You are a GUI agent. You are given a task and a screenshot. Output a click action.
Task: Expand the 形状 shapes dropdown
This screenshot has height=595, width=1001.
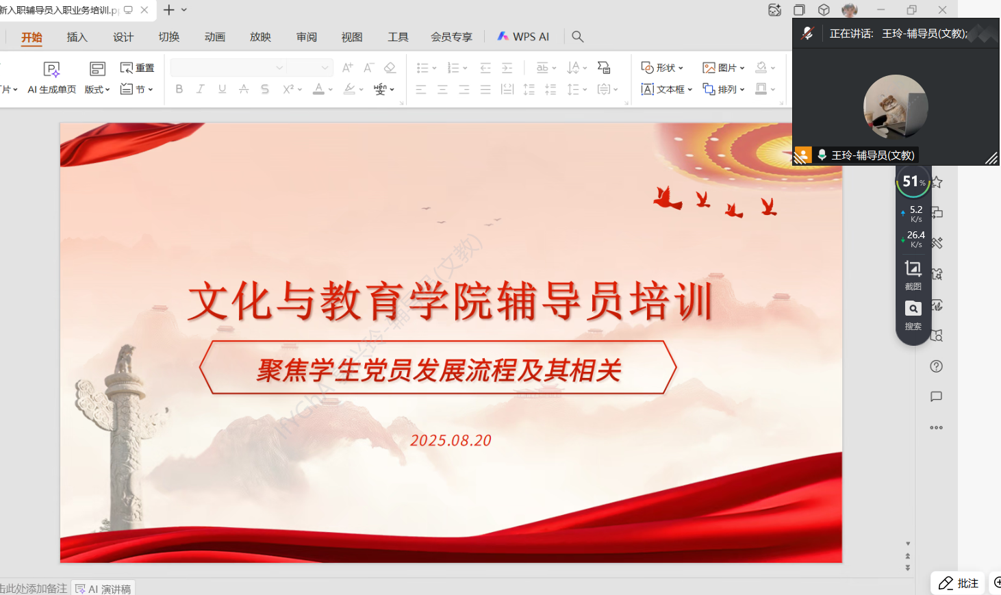pyautogui.click(x=662, y=68)
